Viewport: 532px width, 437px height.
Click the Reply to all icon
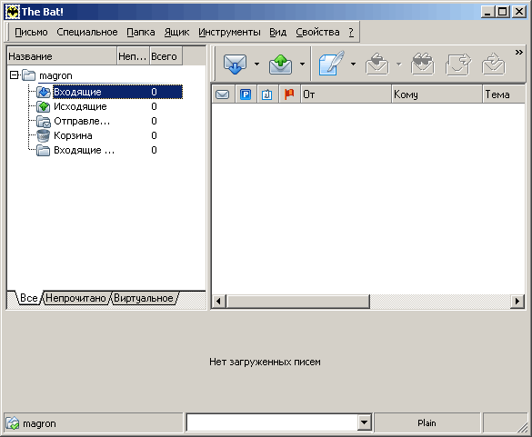click(x=422, y=64)
